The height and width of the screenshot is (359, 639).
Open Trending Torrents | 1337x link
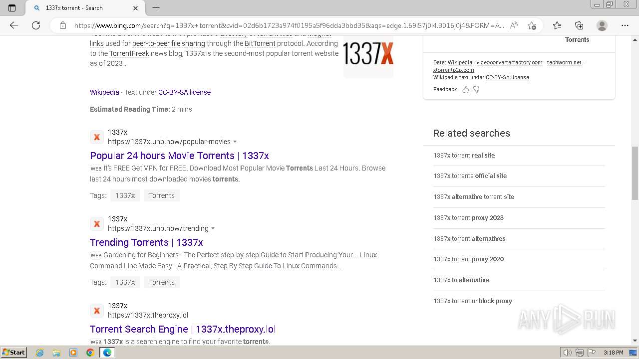click(146, 242)
